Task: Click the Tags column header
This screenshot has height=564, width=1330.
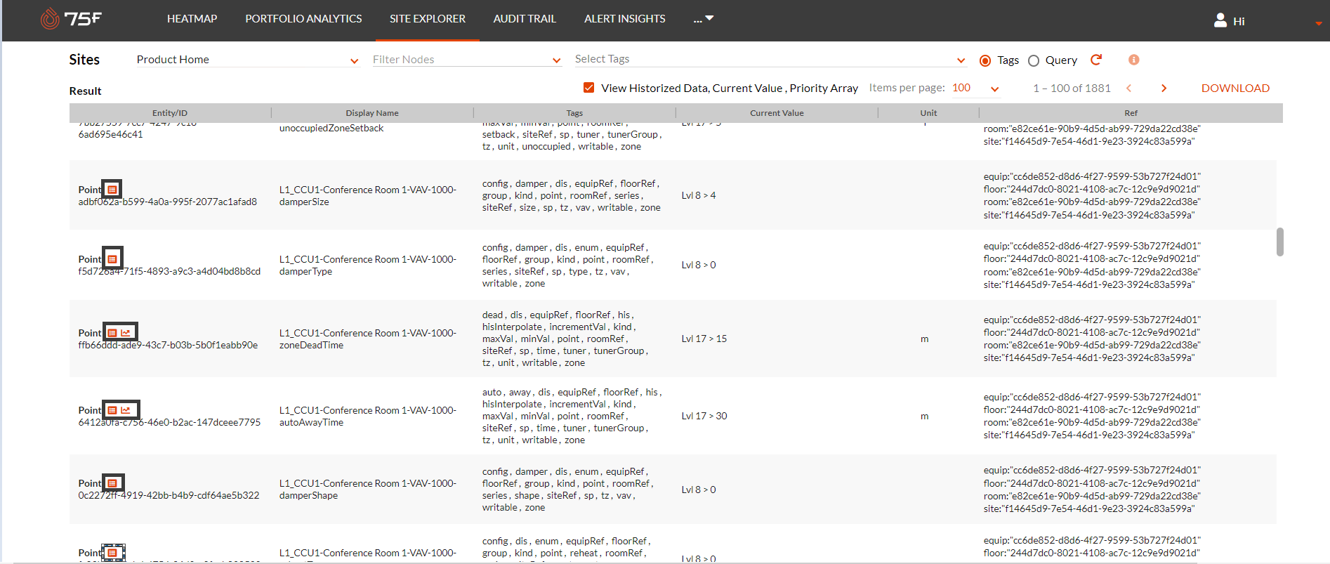Action: (574, 113)
